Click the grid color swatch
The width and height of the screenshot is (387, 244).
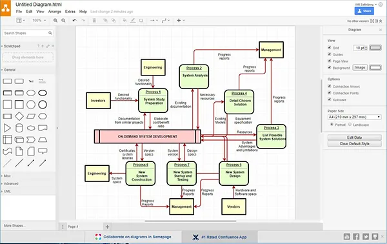[x=375, y=48]
